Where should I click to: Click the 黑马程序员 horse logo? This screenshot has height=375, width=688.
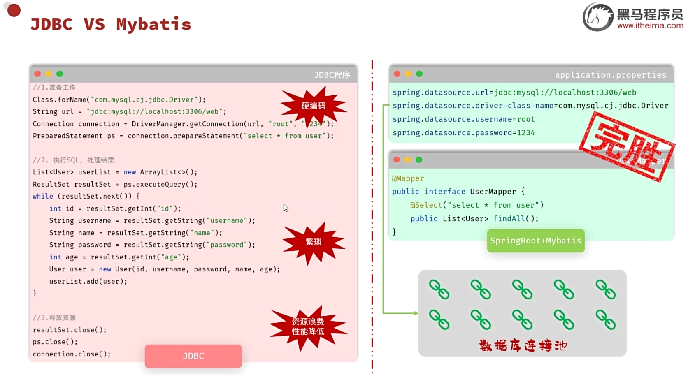click(x=598, y=17)
